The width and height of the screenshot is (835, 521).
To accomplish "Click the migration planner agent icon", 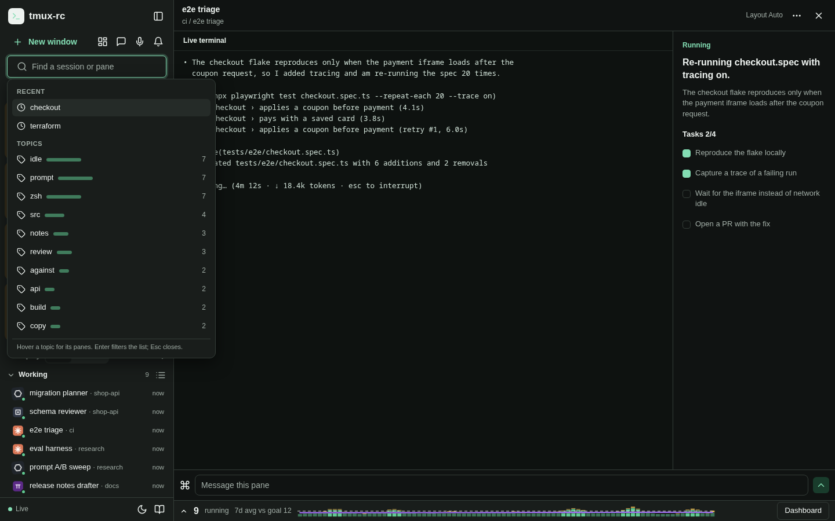I will tap(18, 394).
